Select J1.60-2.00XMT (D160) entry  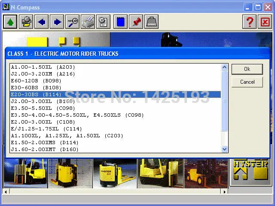pos(116,149)
